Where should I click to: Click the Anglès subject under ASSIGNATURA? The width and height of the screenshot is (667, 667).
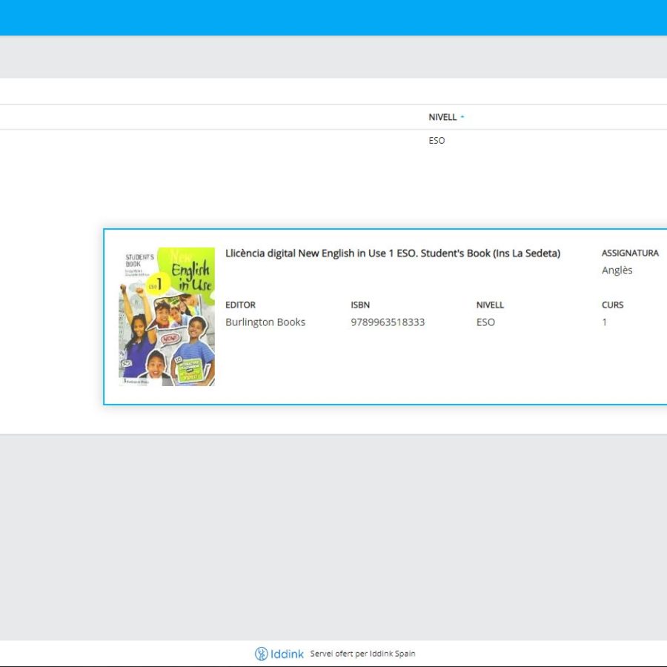pyautogui.click(x=617, y=270)
